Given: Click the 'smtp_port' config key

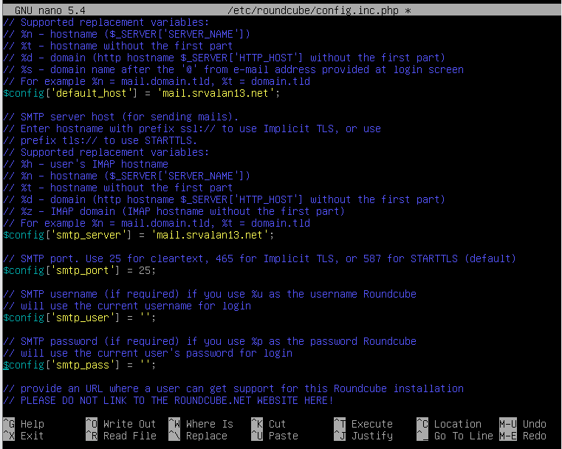Looking at the screenshot, I should [83, 270].
